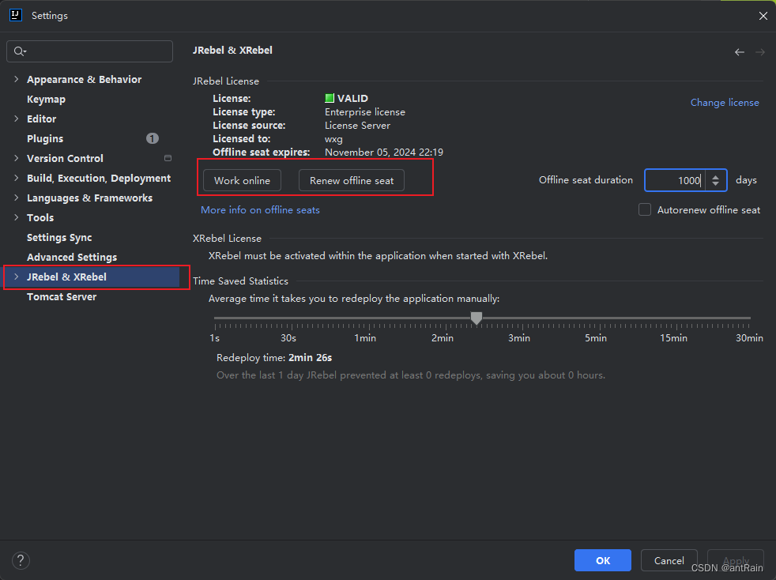Expand Version Control chevron

click(17, 158)
